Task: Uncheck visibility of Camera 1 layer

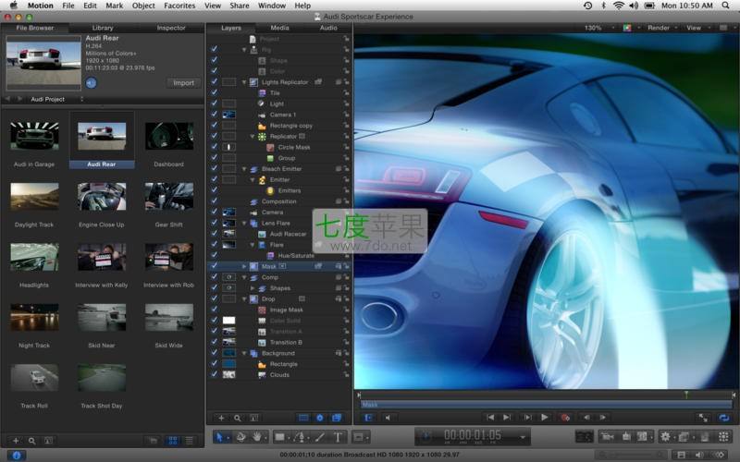Action: coord(215,114)
